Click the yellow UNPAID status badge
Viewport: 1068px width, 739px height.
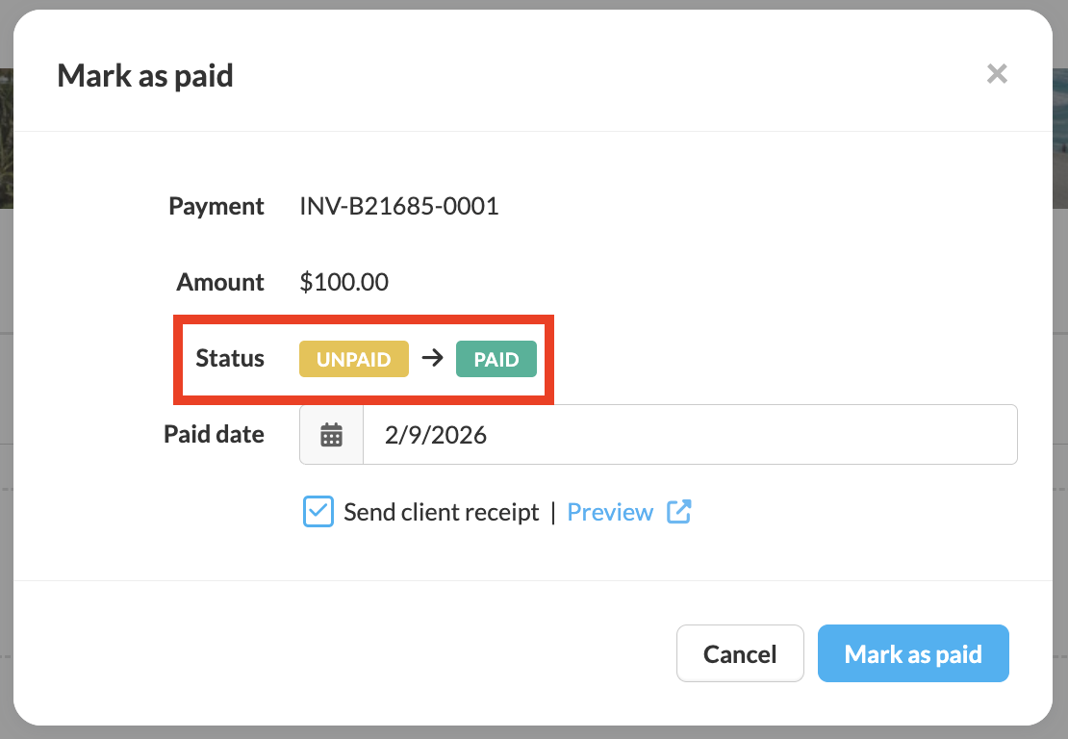tap(354, 359)
